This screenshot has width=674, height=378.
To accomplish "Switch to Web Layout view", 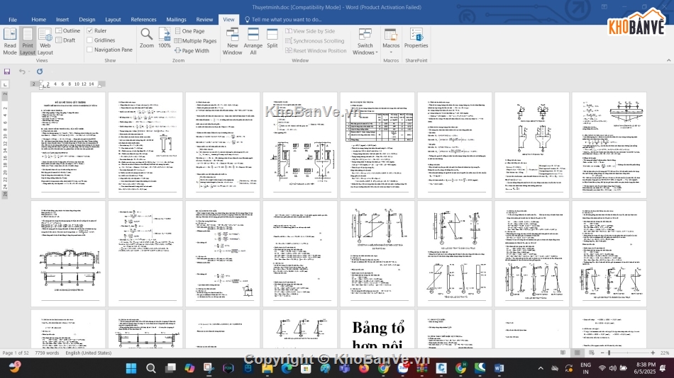I will coord(45,41).
